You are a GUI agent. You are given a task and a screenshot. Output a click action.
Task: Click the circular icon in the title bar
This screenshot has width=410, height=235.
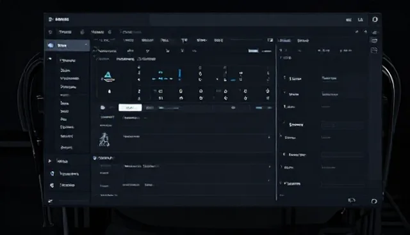(375, 20)
